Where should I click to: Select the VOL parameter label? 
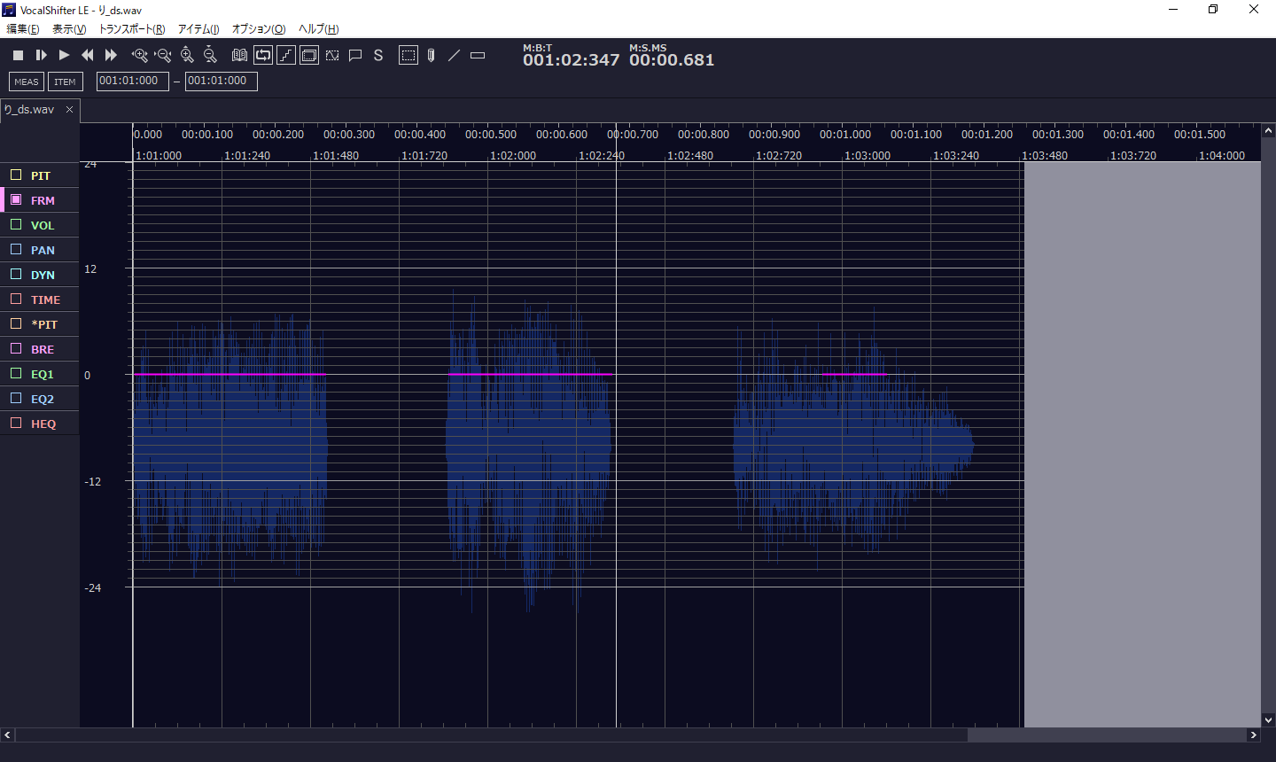tap(43, 226)
